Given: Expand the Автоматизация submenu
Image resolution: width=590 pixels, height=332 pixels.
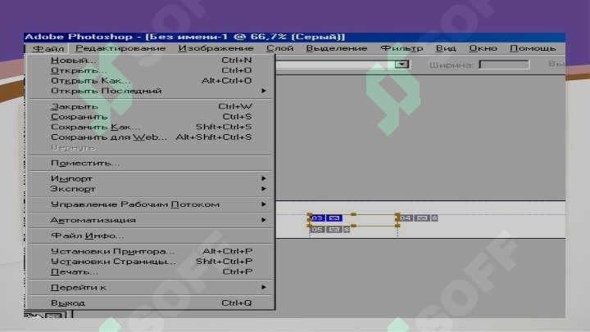Looking at the screenshot, I should click(x=151, y=220).
